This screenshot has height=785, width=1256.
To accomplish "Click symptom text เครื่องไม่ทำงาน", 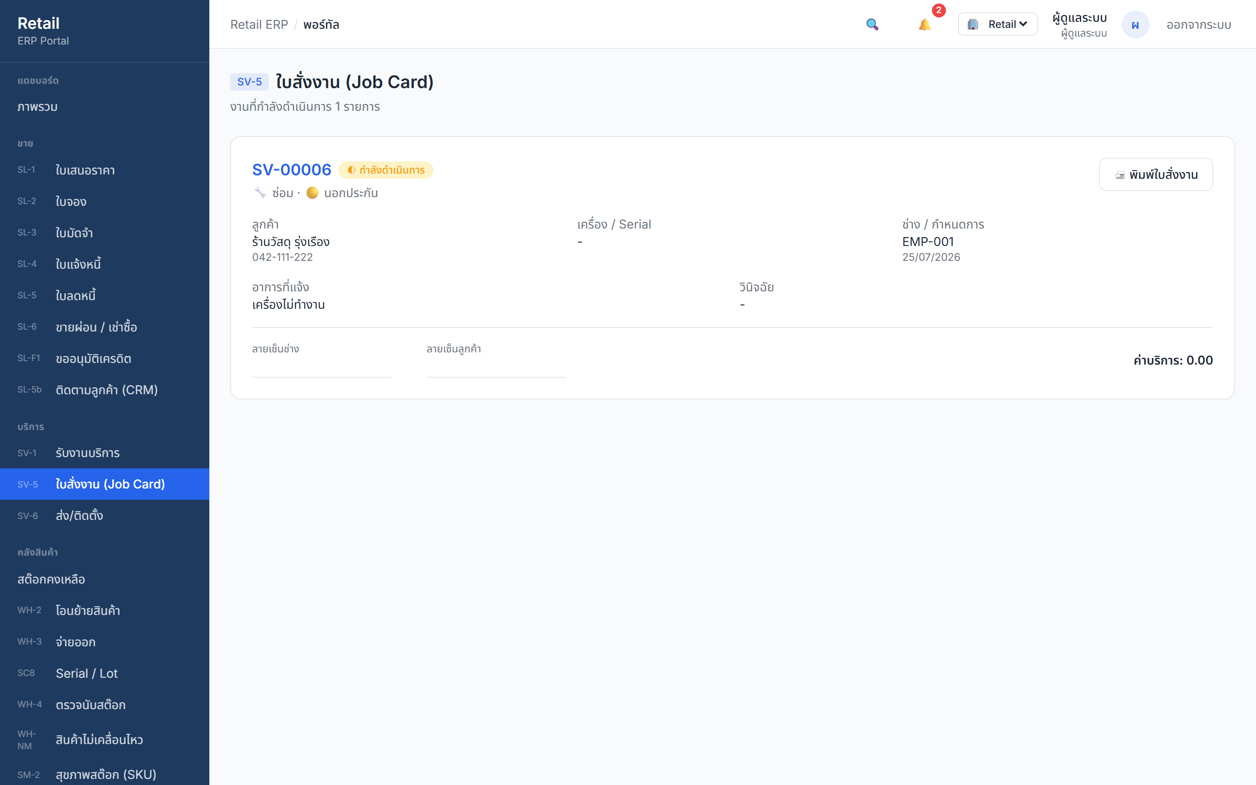I will [x=288, y=304].
